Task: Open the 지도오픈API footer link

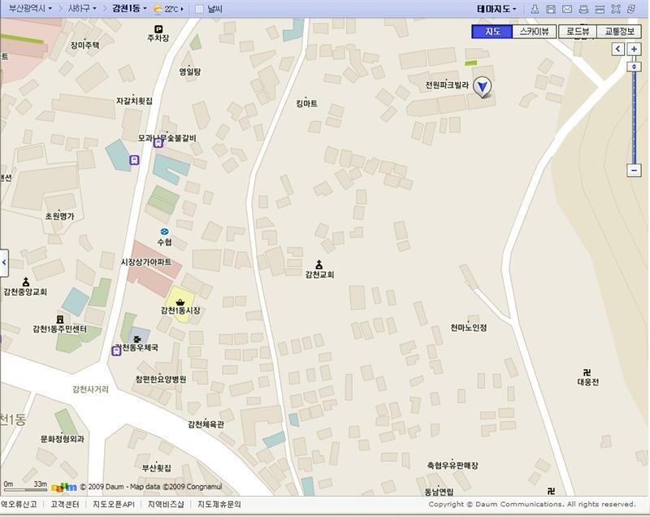Action: [x=113, y=505]
